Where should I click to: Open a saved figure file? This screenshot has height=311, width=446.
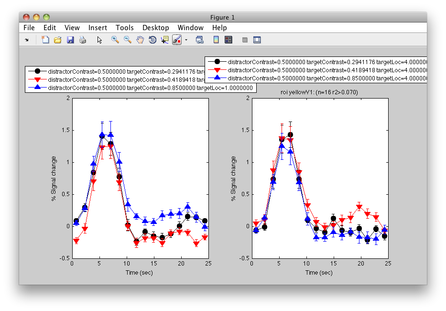57,40
